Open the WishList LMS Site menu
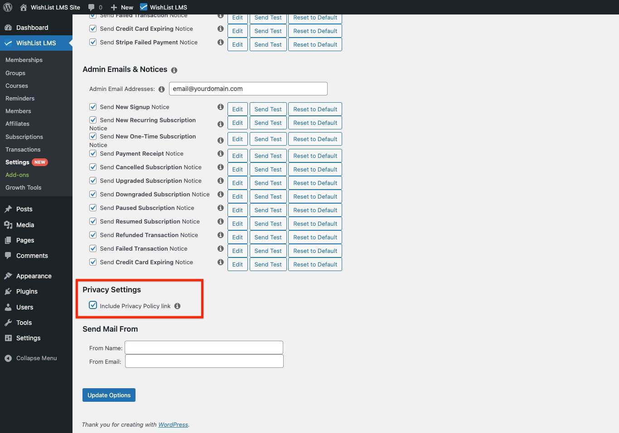619x433 pixels. [x=49, y=7]
